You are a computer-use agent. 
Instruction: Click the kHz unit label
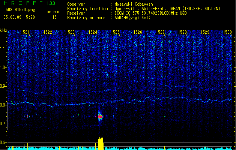(x=4, y=30)
